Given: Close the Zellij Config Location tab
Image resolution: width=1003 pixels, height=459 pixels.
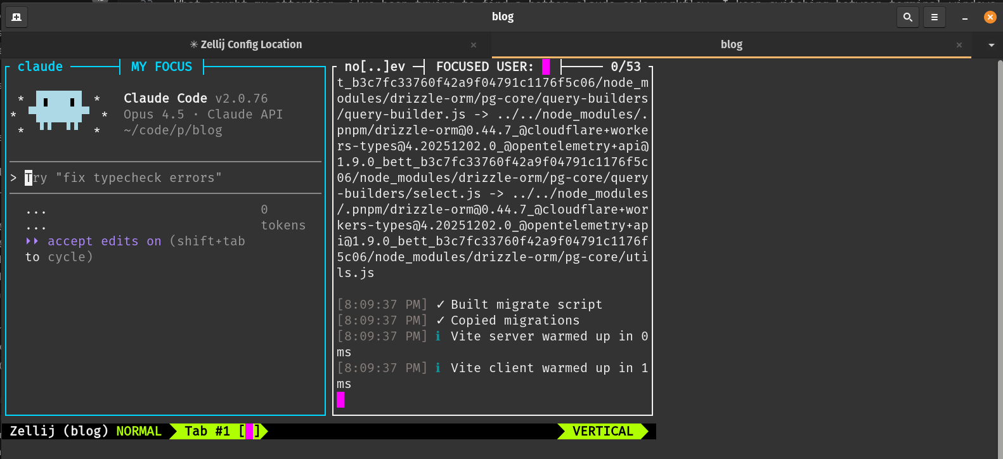Looking at the screenshot, I should point(474,45).
